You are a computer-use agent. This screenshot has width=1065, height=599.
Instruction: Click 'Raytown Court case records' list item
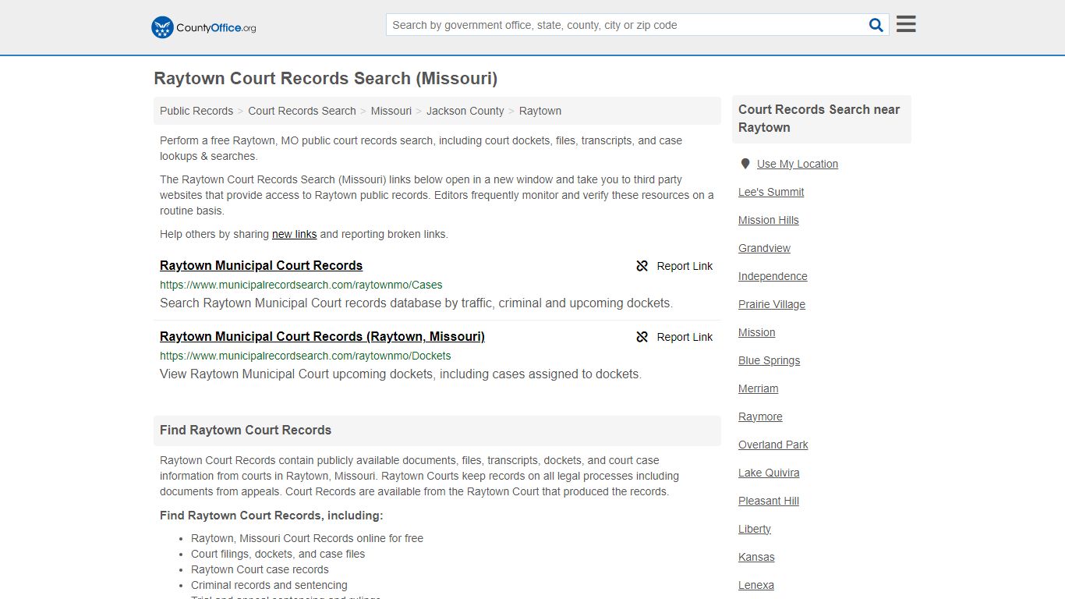[260, 569]
